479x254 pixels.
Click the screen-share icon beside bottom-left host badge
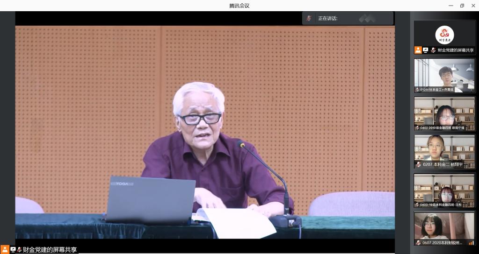click(13, 250)
